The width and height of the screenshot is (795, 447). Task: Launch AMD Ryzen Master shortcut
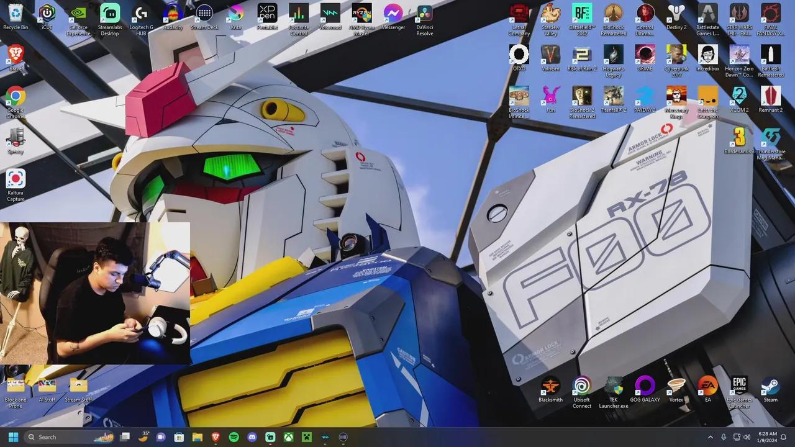(x=361, y=19)
